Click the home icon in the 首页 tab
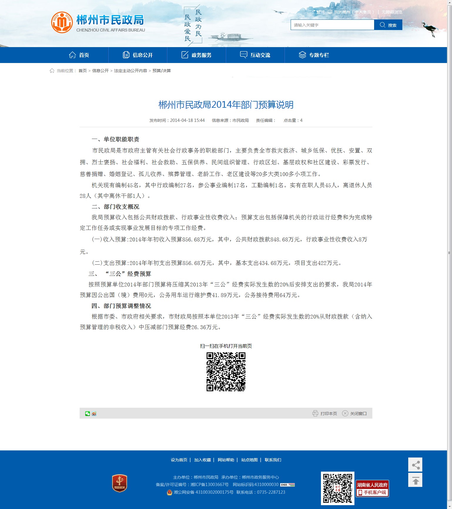This screenshot has height=509, width=452. (x=73, y=55)
